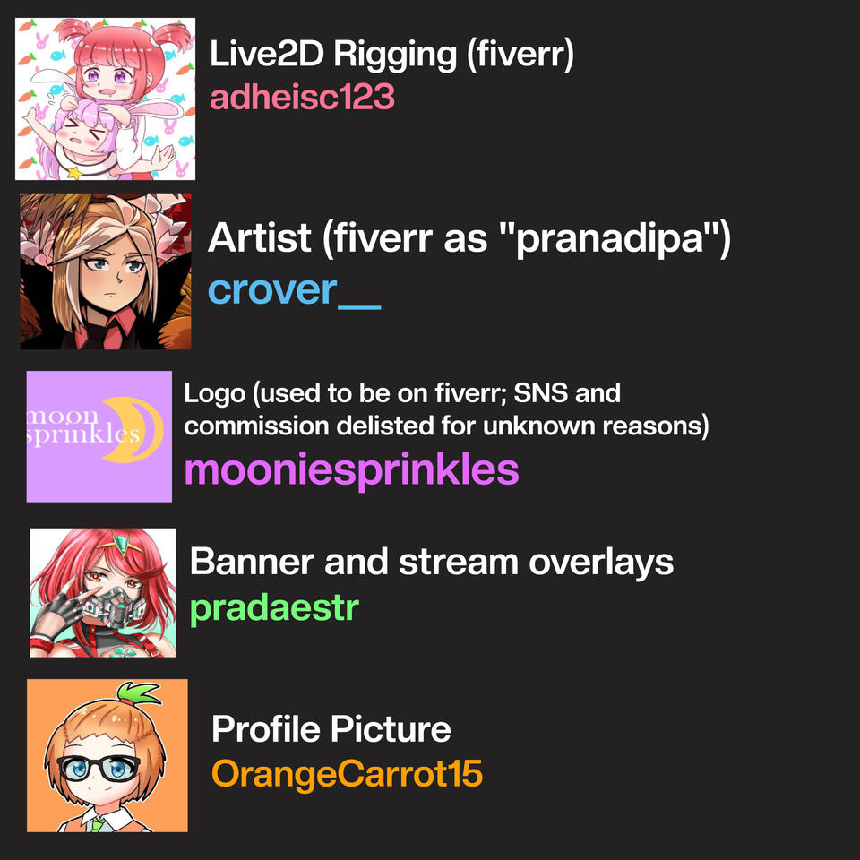Open the green pradaestr username link
Screen dimensions: 860x860
[274, 609]
